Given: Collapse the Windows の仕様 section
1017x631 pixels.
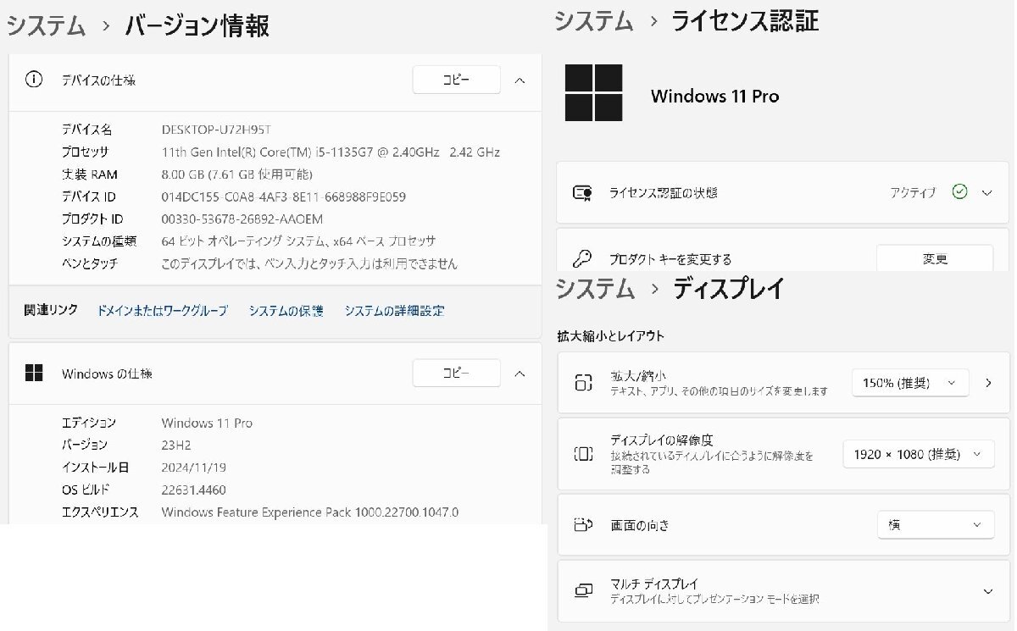Looking at the screenshot, I should point(520,374).
